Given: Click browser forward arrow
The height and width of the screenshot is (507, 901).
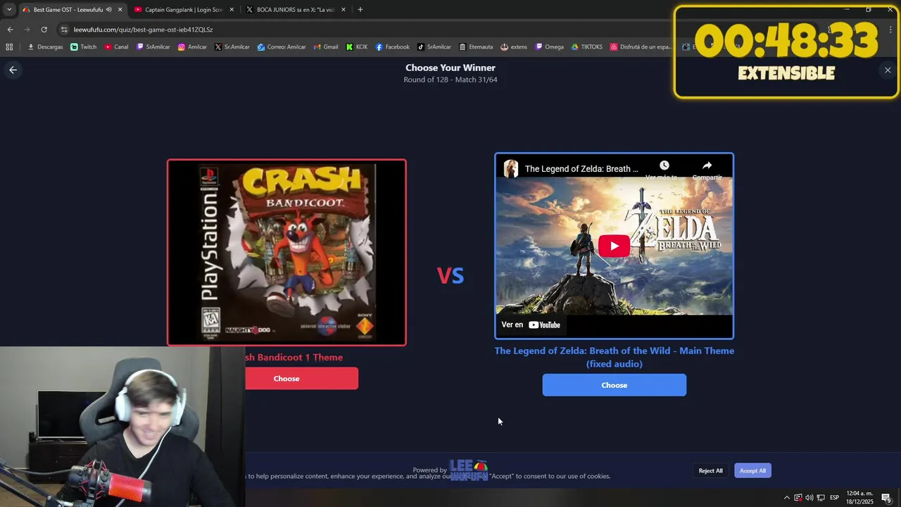Looking at the screenshot, I should point(27,30).
